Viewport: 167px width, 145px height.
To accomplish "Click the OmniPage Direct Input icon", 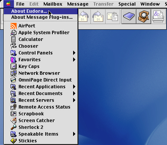I will click(14, 80).
